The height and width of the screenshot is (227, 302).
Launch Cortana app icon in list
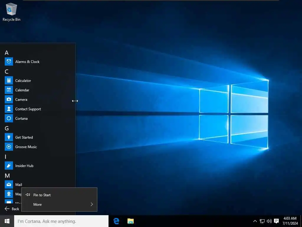pos(9,118)
